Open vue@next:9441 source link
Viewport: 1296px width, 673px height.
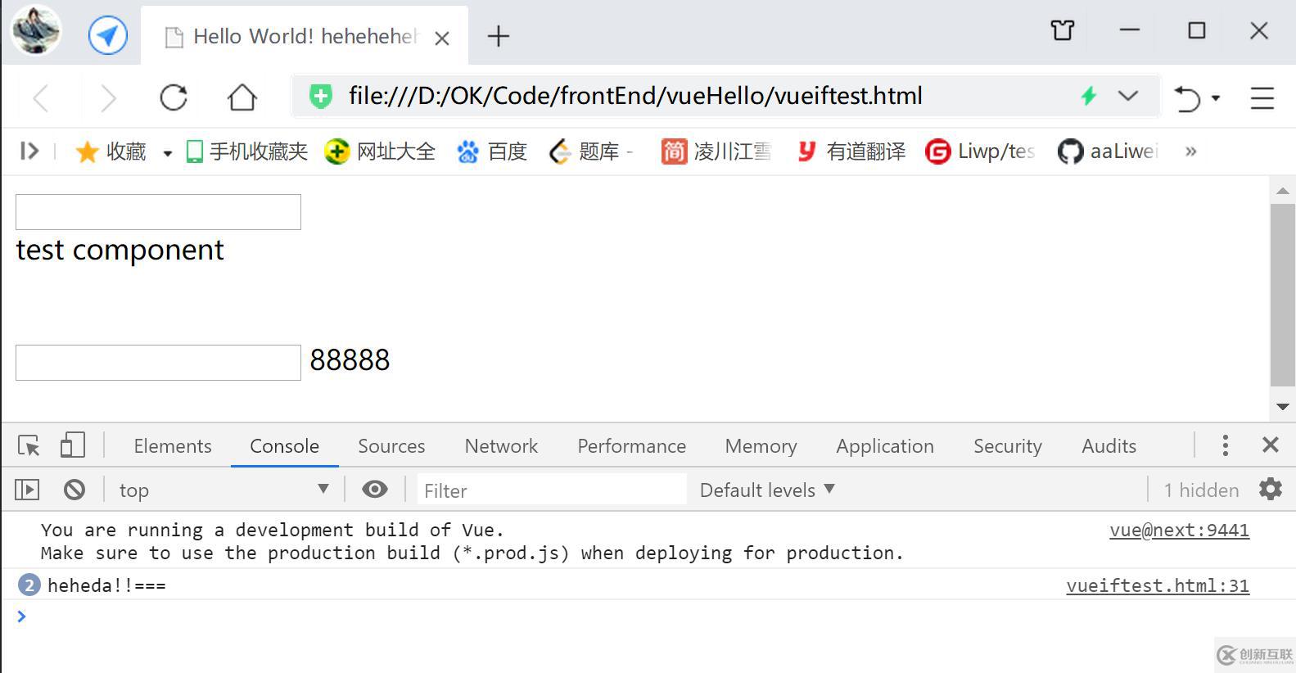click(1179, 530)
